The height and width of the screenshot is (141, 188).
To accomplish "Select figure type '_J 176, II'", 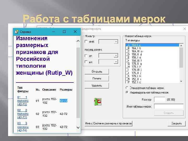I will [152, 73].
